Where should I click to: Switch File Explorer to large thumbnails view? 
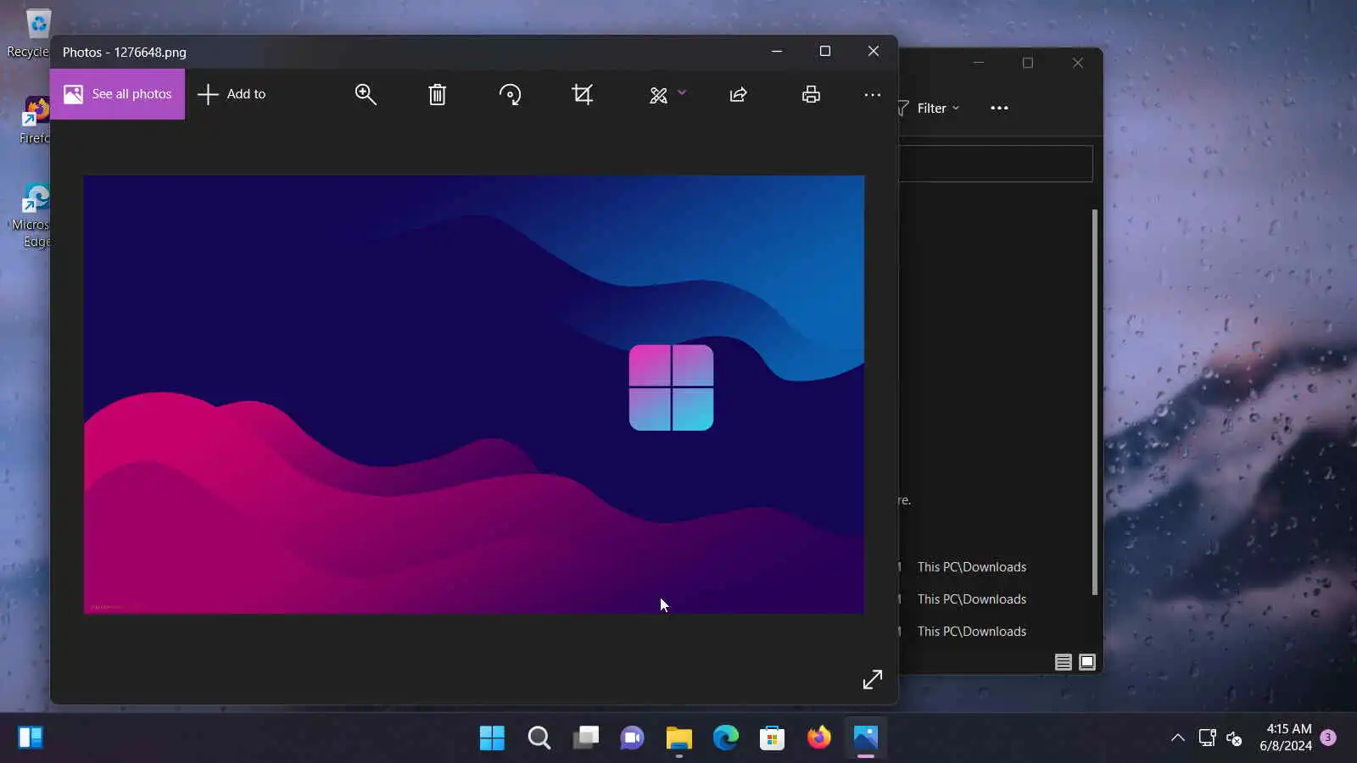(x=1087, y=662)
